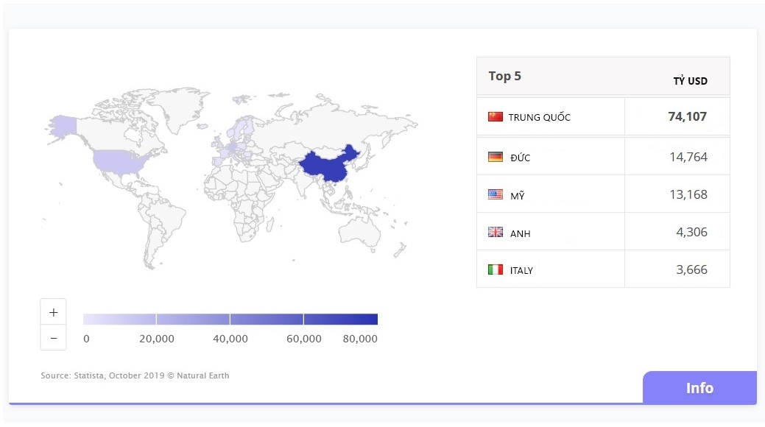Open the Info button

click(x=699, y=388)
